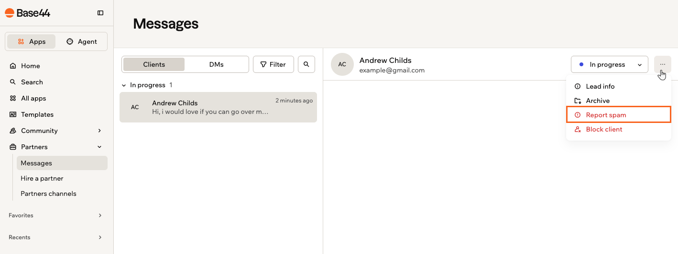678x254 pixels.
Task: Collapse the Partners submenu chevron
Action: tap(99, 147)
